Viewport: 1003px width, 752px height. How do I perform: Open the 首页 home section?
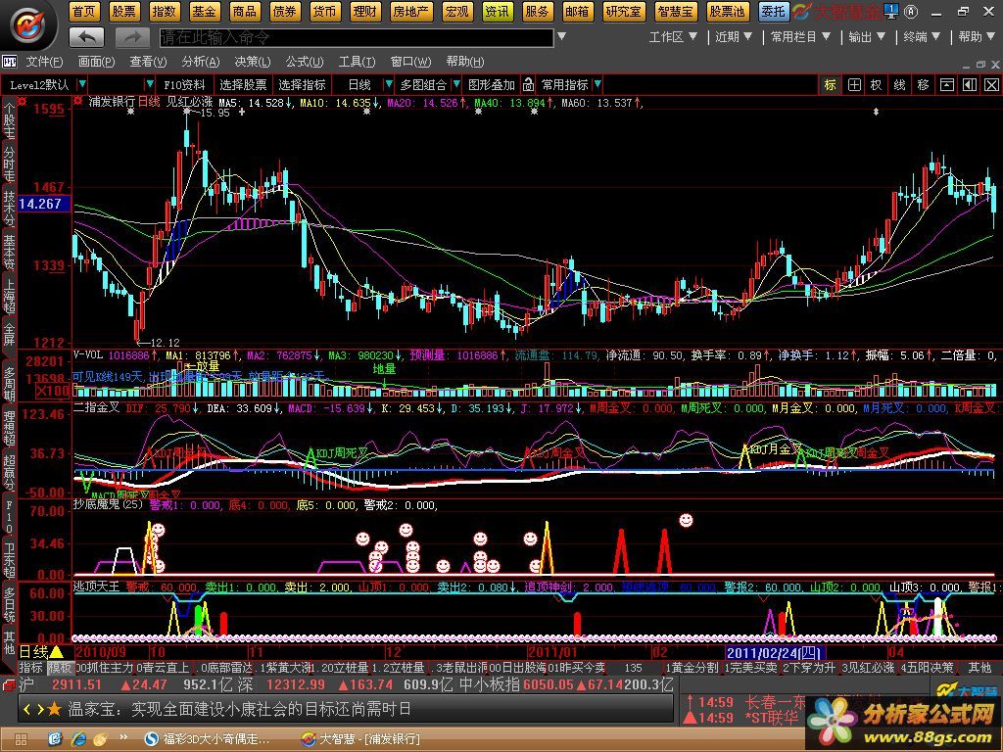tap(84, 11)
